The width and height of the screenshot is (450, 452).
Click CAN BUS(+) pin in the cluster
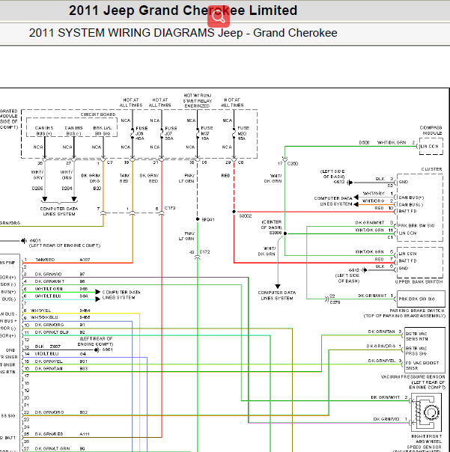(411, 198)
